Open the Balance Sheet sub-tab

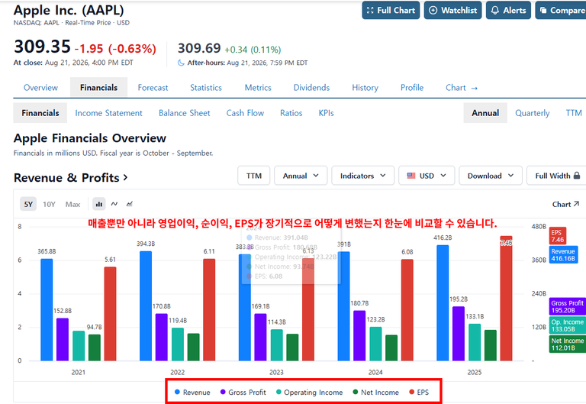point(184,113)
